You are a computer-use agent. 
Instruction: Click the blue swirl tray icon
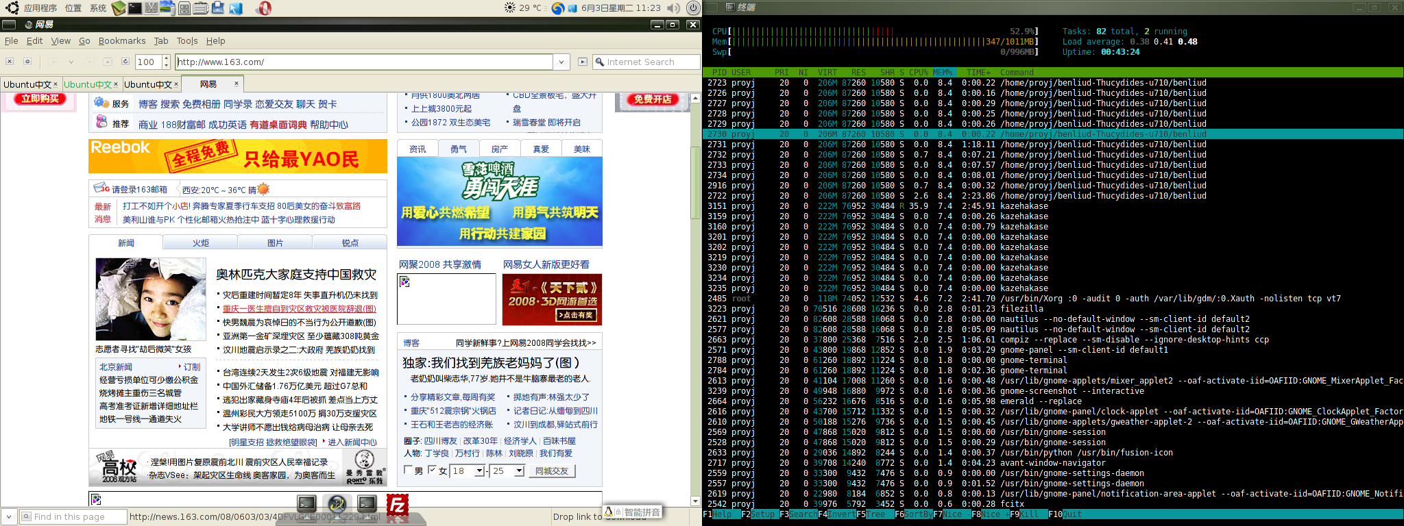point(558,8)
